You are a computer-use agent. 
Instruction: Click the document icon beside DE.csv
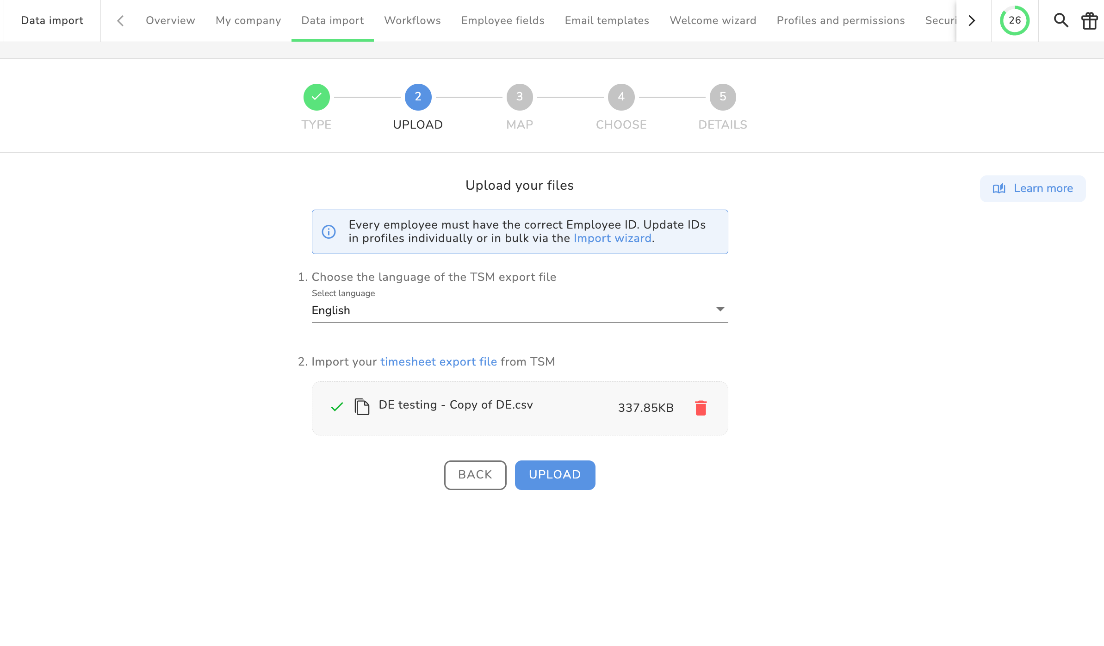tap(362, 406)
